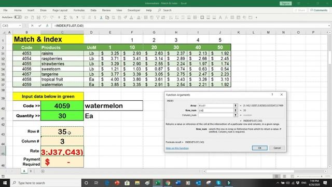
Task: Click the horizontal scrollbar track
Action: [x=265, y=171]
